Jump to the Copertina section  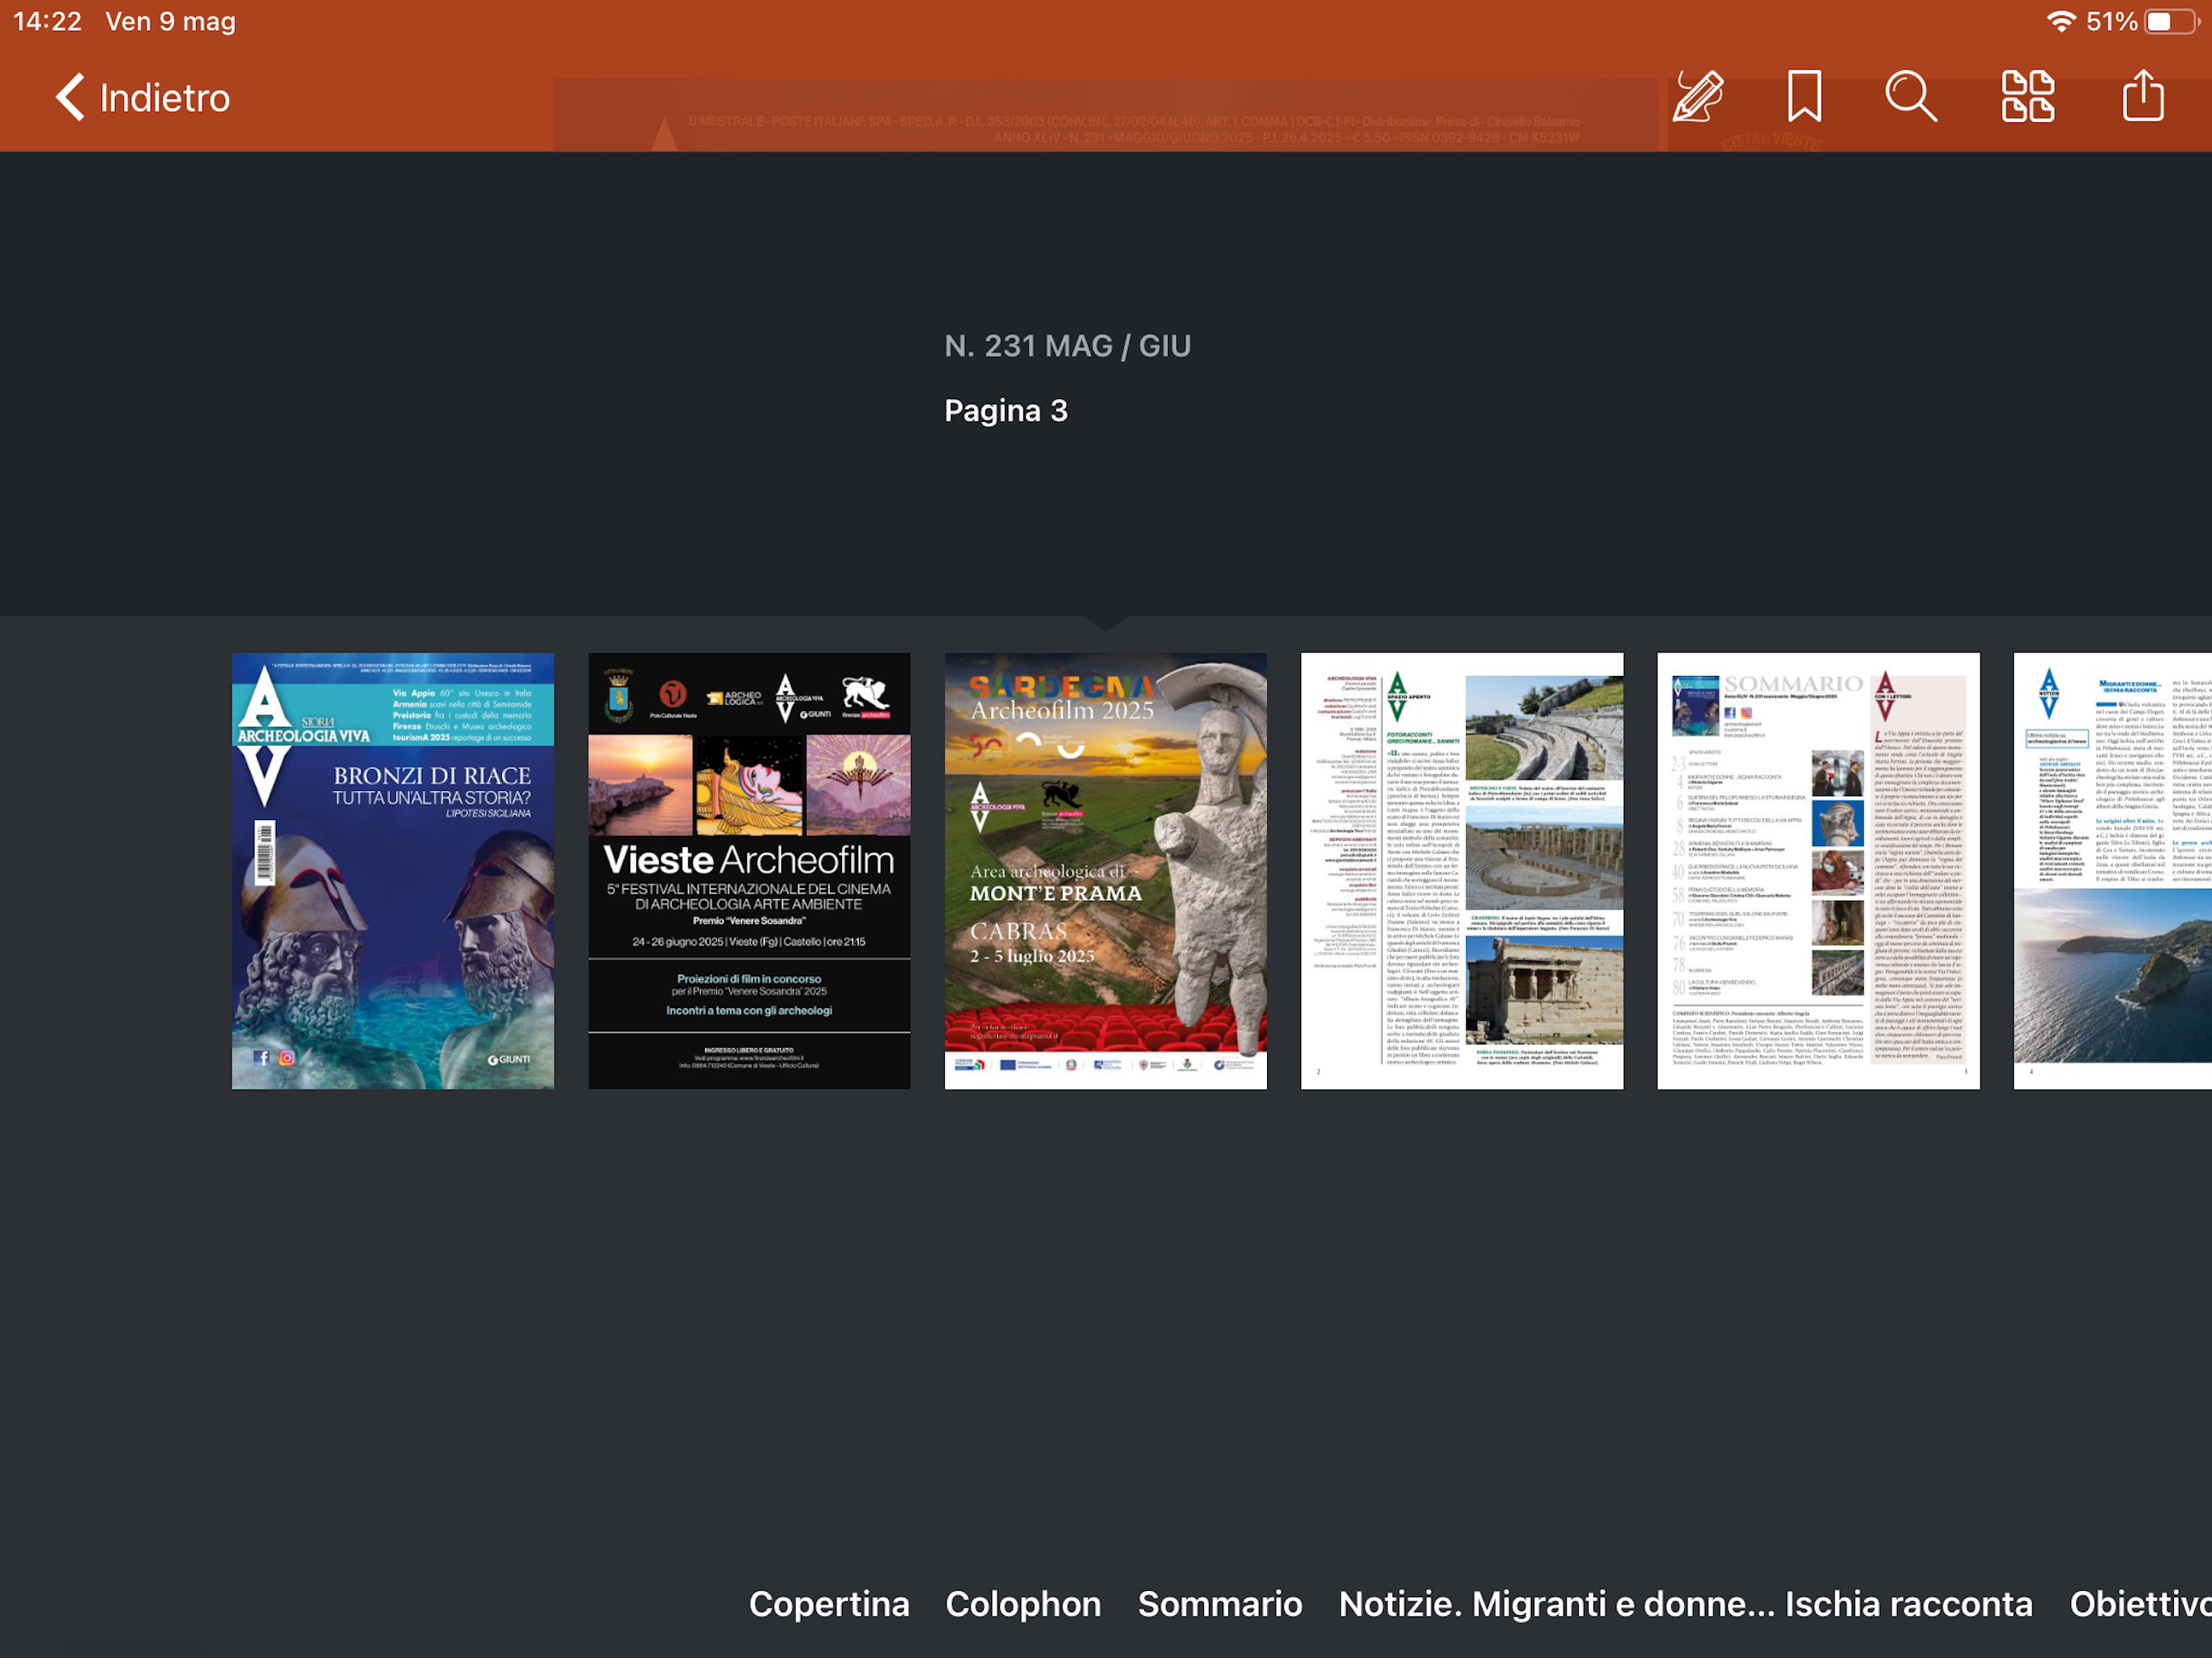(x=829, y=1604)
